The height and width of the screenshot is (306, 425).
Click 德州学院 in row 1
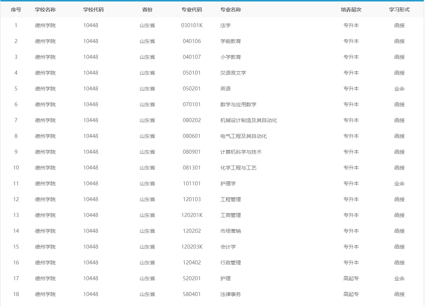45,25
